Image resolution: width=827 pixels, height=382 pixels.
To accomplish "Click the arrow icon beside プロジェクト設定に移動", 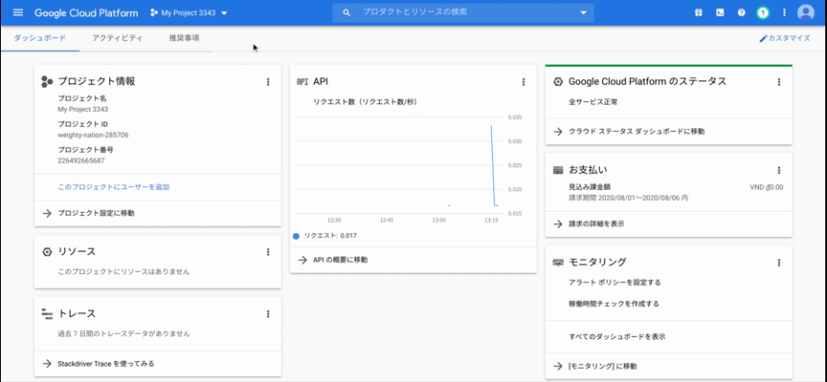I will click(47, 213).
